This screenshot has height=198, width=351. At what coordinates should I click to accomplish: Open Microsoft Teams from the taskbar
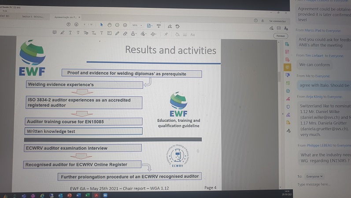(x=24, y=196)
